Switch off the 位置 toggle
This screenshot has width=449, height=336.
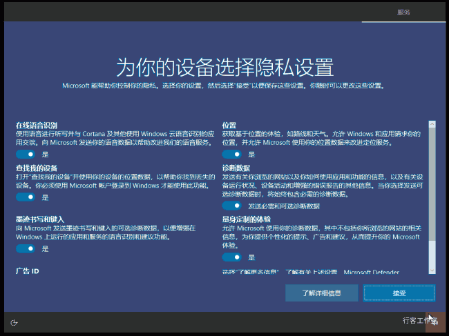click(231, 155)
